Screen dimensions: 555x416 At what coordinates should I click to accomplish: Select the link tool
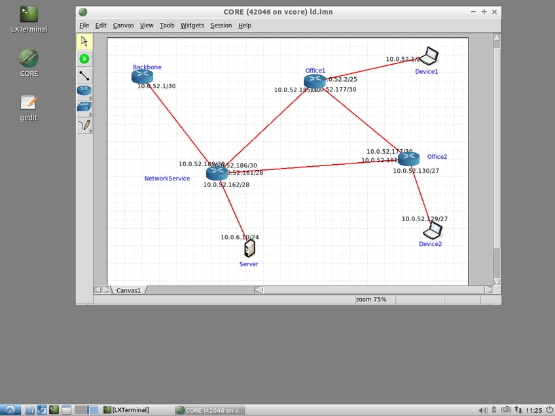click(84, 76)
